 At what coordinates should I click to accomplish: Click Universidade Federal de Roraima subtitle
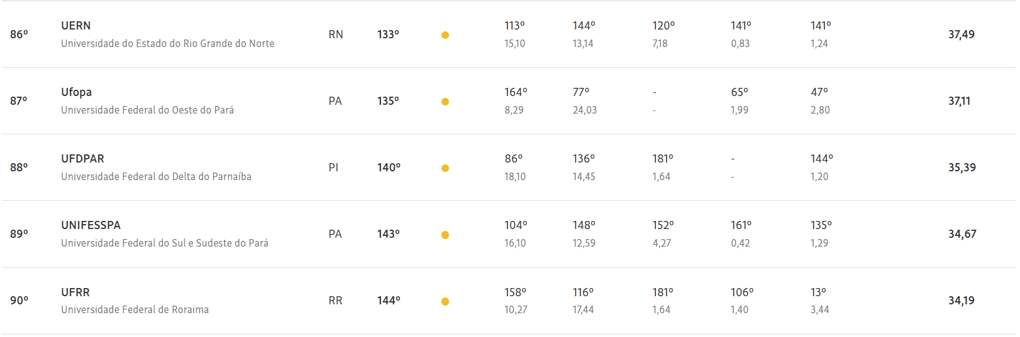click(x=135, y=309)
